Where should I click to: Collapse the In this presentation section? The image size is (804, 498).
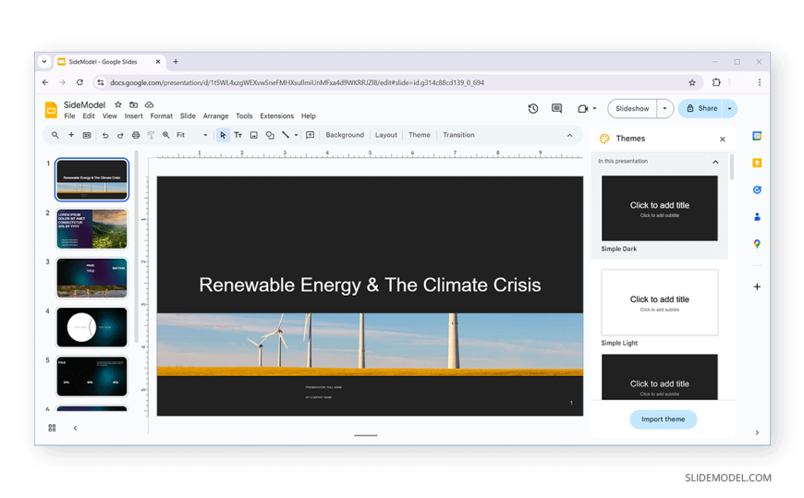click(715, 162)
